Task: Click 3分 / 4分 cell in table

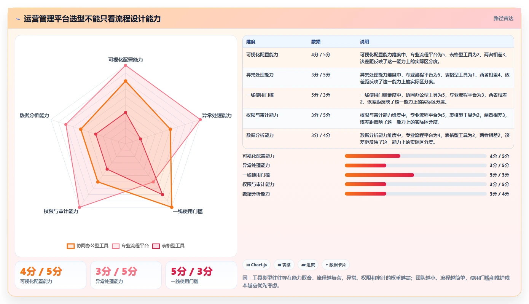Action: [x=321, y=135]
